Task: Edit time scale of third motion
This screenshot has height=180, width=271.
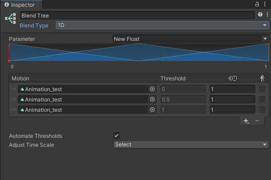Action: (232, 110)
